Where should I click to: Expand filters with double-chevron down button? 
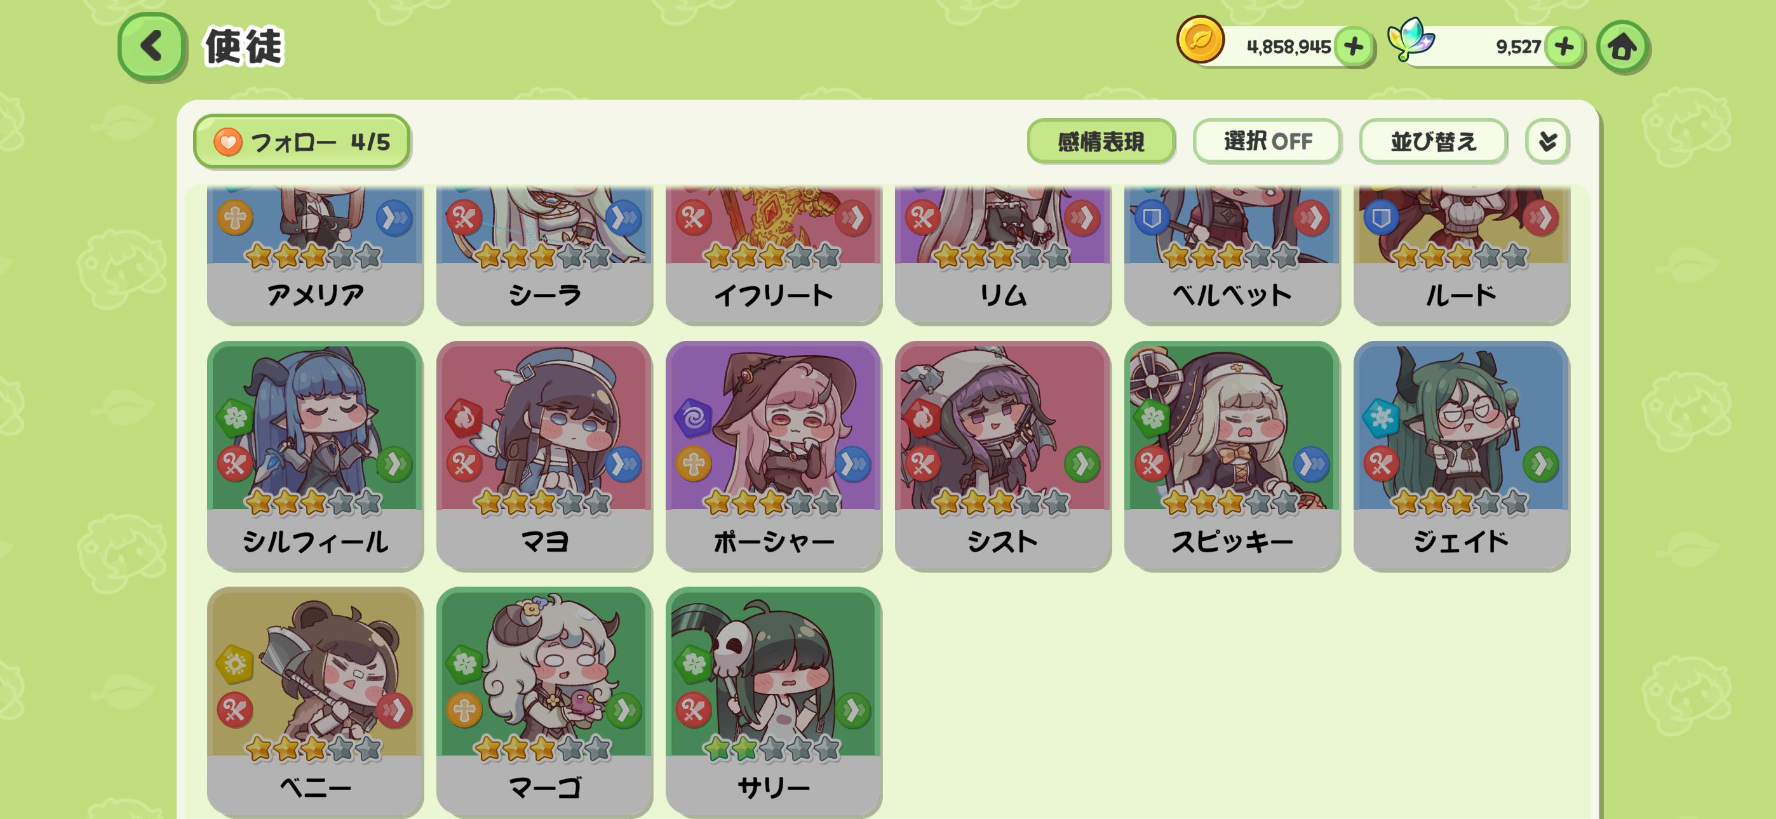pos(1547,142)
